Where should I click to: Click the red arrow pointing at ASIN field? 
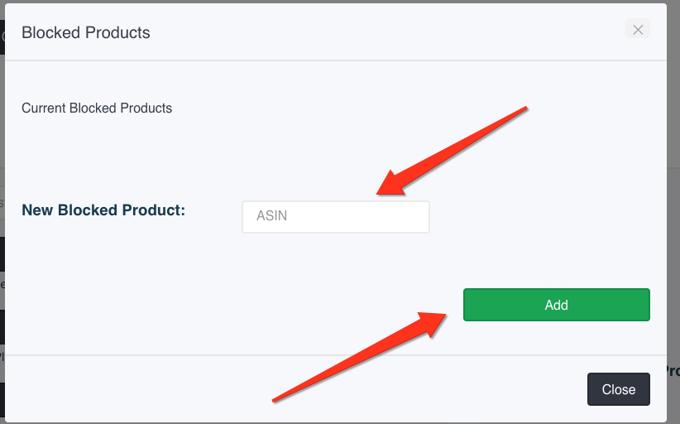click(x=451, y=151)
